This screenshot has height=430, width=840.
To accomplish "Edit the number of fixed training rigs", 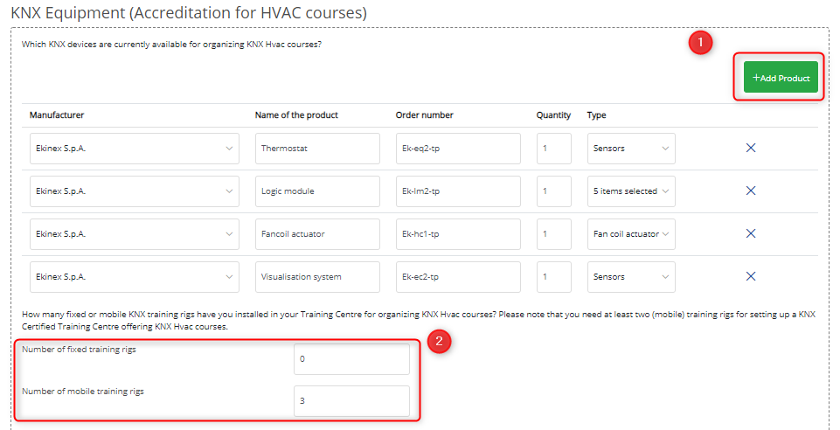I will (351, 359).
